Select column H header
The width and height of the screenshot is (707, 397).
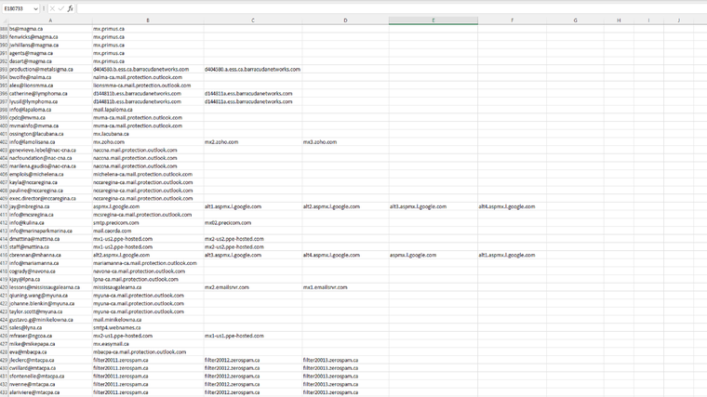619,20
